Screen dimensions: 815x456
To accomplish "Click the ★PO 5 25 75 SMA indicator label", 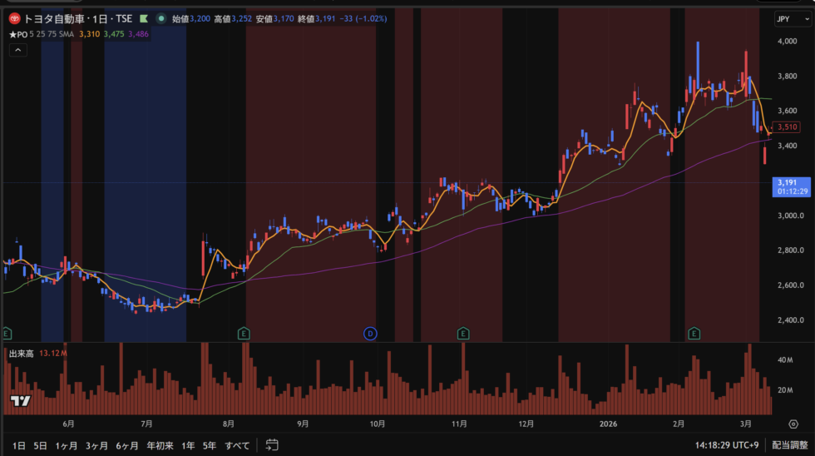I will (40, 34).
